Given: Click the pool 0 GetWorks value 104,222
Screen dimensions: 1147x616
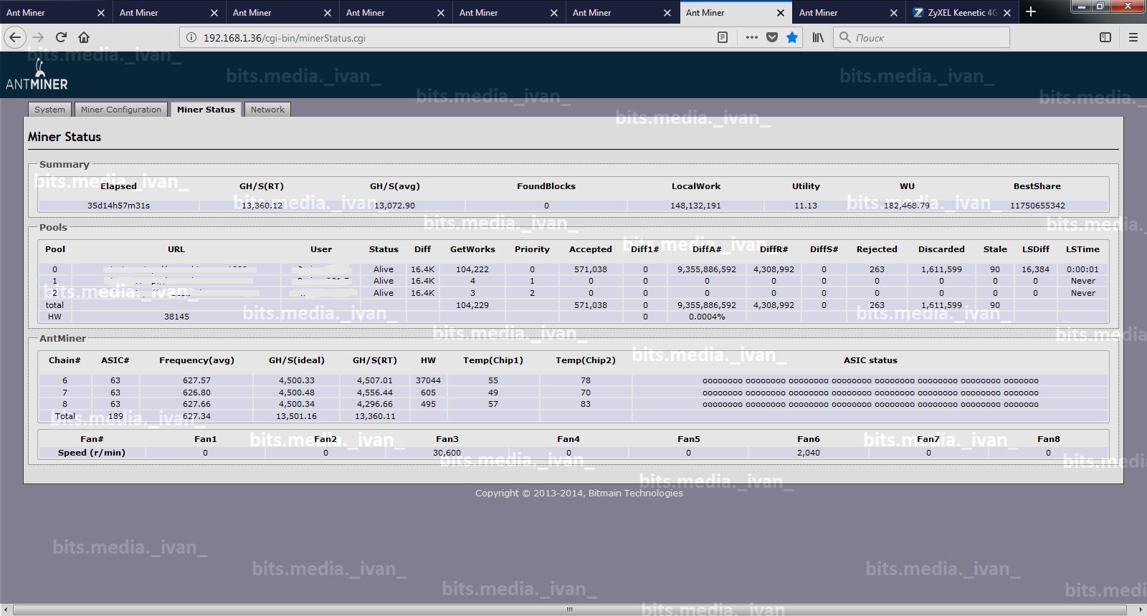Looking at the screenshot, I should pyautogui.click(x=472, y=269).
